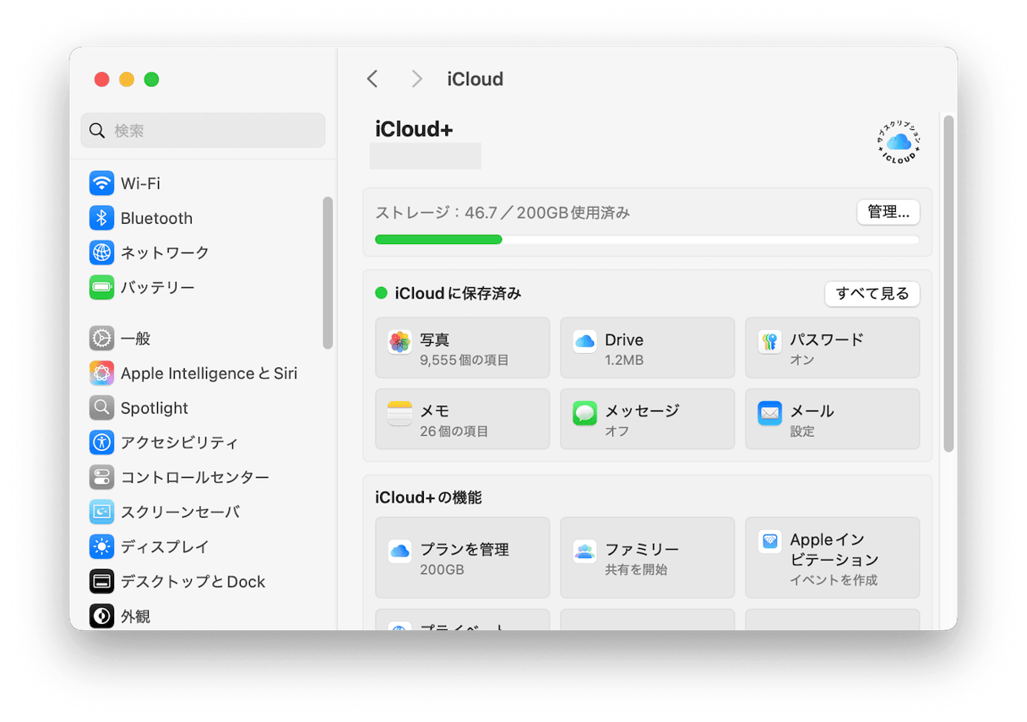This screenshot has width=1027, height=722.
Task: Click the main content vertical scrollbar
Action: pos(948,283)
